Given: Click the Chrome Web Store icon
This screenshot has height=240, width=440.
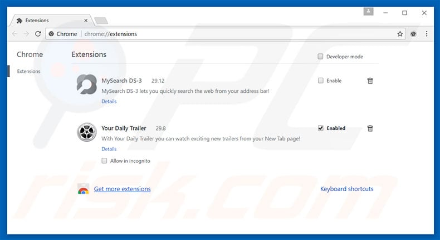Looking at the screenshot, I should pos(84,189).
